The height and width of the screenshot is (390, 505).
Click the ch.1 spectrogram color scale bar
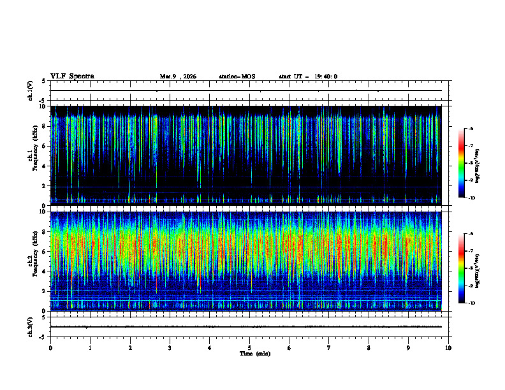click(x=461, y=163)
